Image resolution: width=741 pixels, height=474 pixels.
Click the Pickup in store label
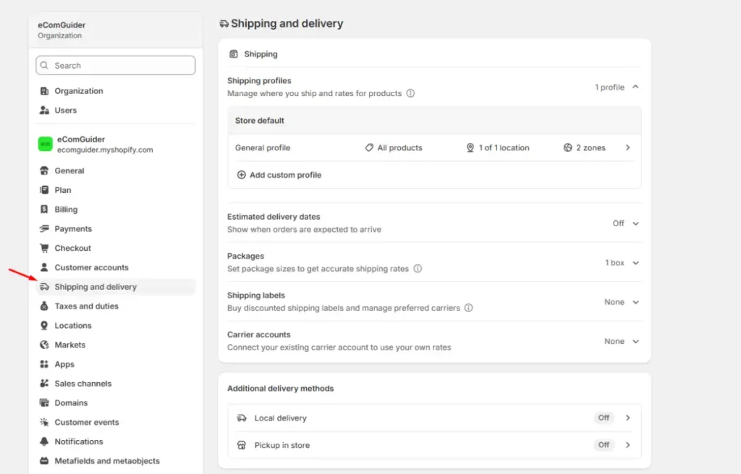tap(282, 445)
